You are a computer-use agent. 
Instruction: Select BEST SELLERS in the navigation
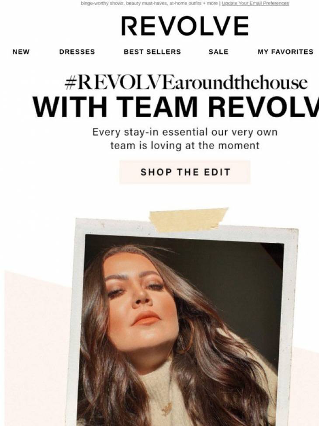tap(153, 52)
